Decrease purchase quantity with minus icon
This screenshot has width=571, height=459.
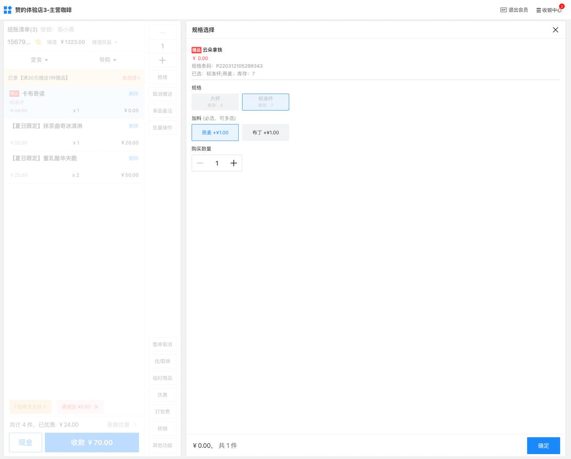(200, 163)
